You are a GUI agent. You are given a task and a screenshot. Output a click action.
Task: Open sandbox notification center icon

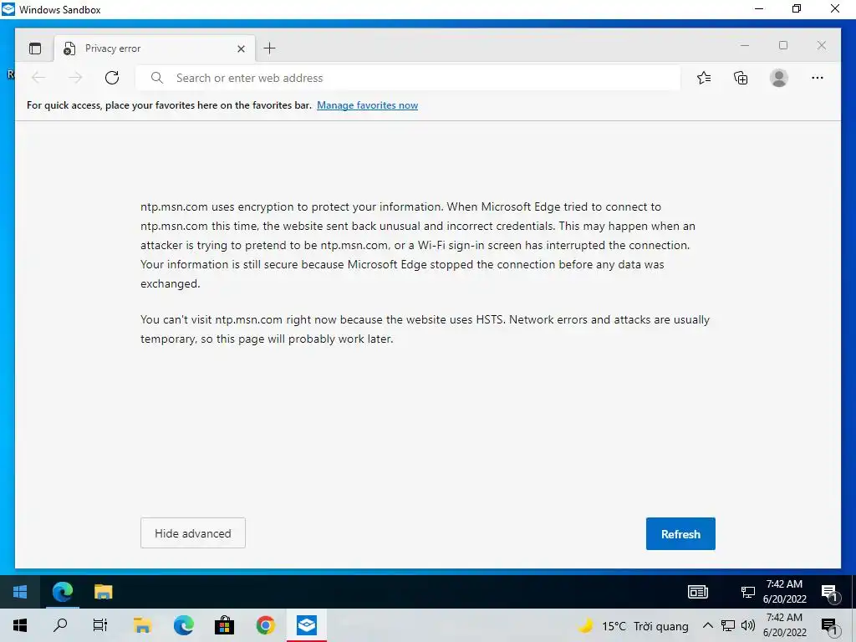point(830,593)
